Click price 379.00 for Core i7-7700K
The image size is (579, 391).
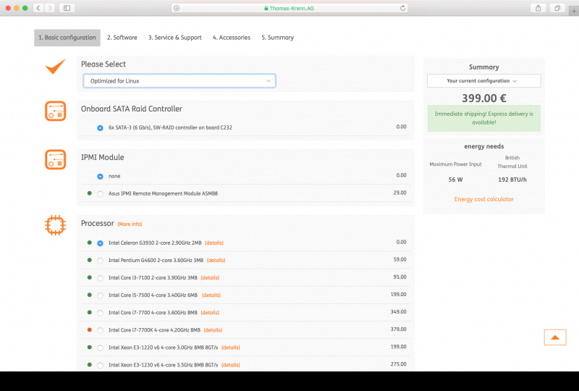pos(399,329)
